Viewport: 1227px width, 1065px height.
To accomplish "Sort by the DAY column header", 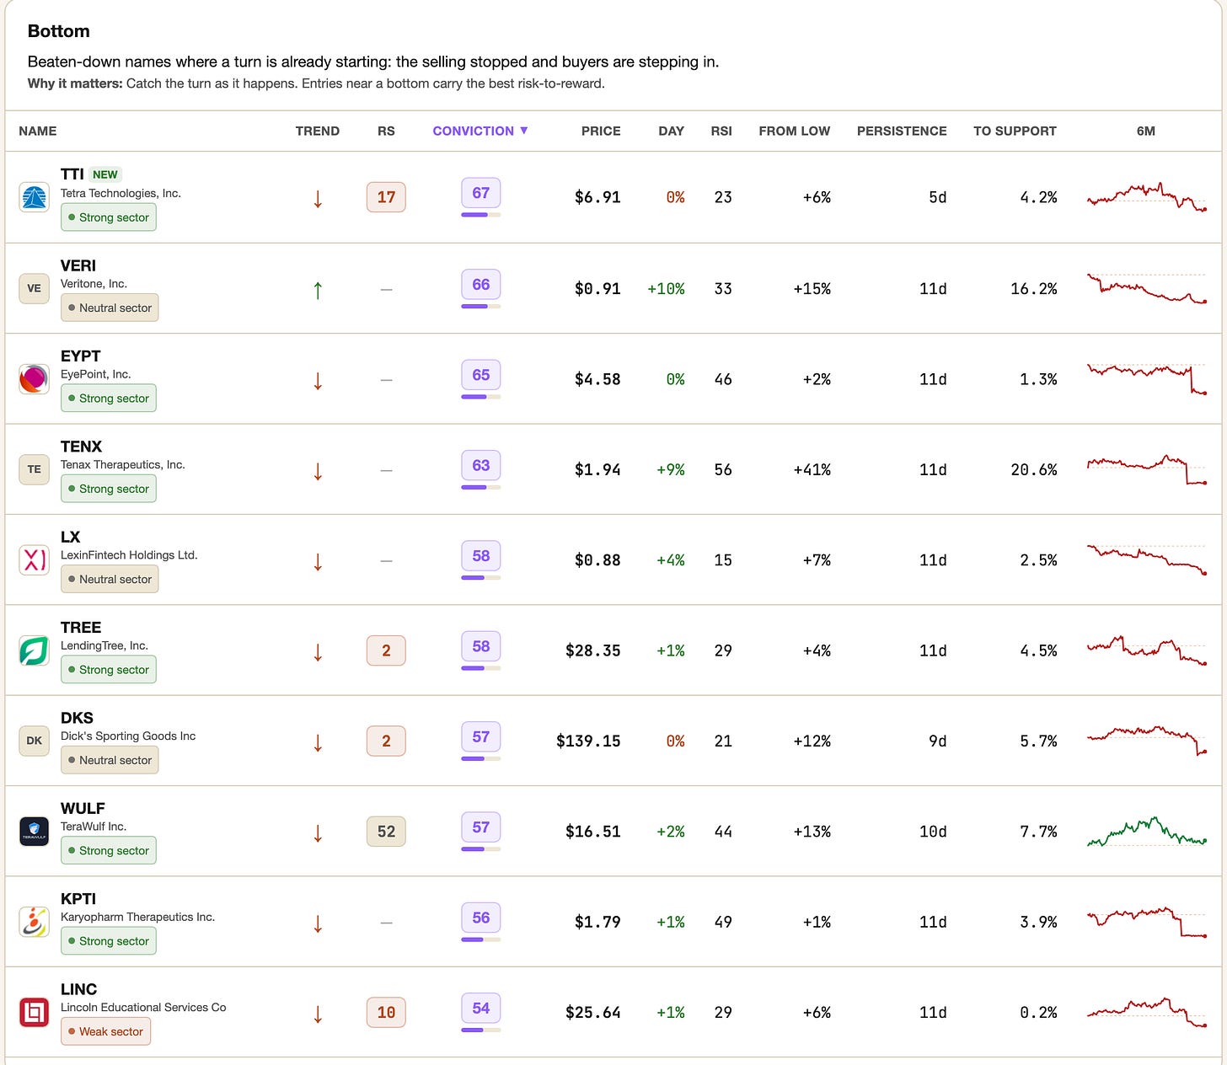I will (672, 131).
